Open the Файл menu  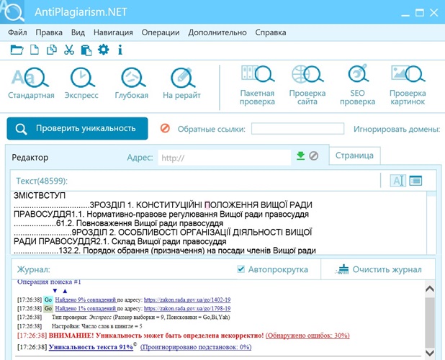[x=17, y=32]
